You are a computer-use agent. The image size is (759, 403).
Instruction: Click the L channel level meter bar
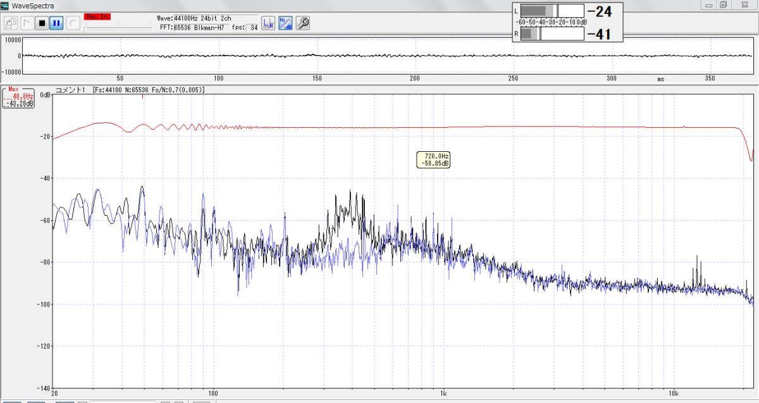coord(552,11)
